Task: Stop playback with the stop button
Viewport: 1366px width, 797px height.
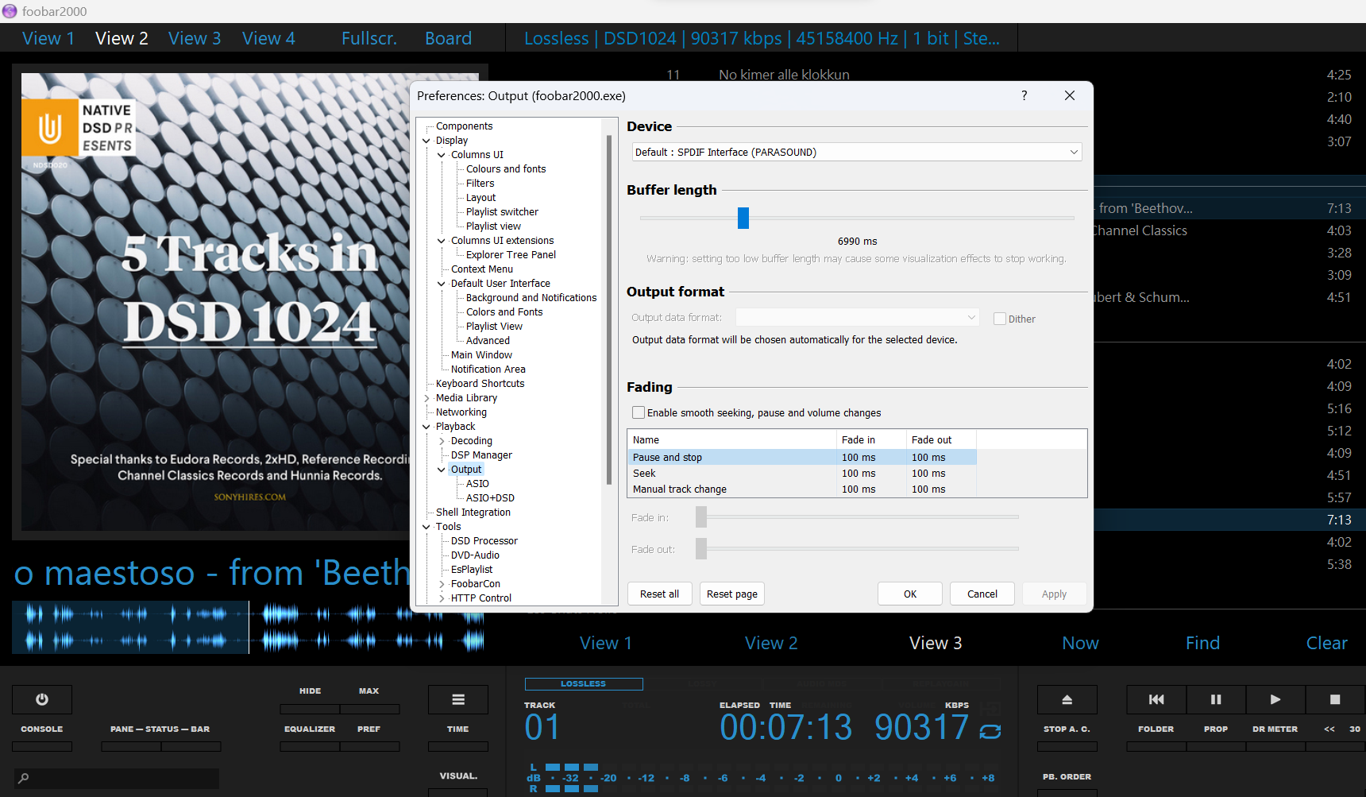Action: tap(1335, 699)
